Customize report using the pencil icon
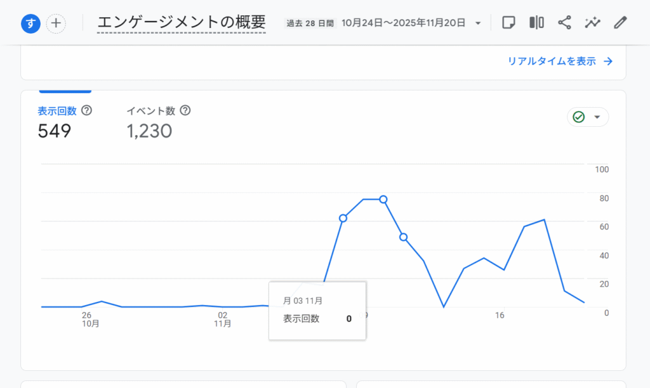Screen dimensions: 650x388 [x=620, y=23]
